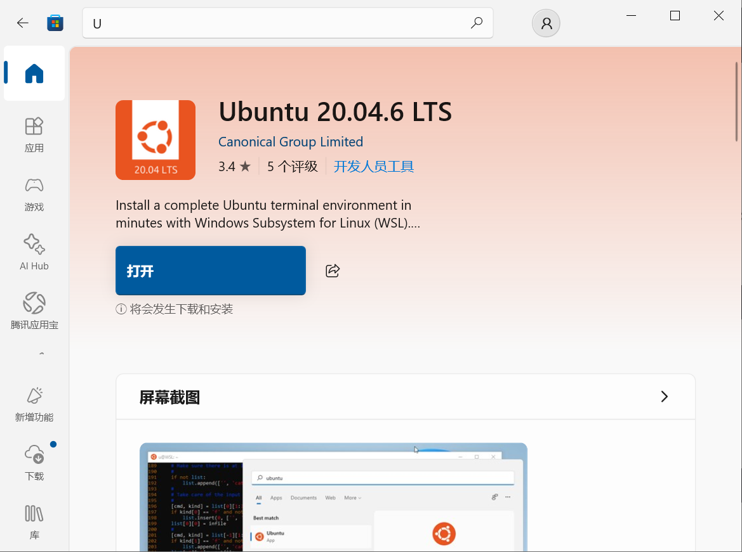Open the Ubuntu screenshot thumbnail
This screenshot has height=552, width=742.
pyautogui.click(x=334, y=497)
